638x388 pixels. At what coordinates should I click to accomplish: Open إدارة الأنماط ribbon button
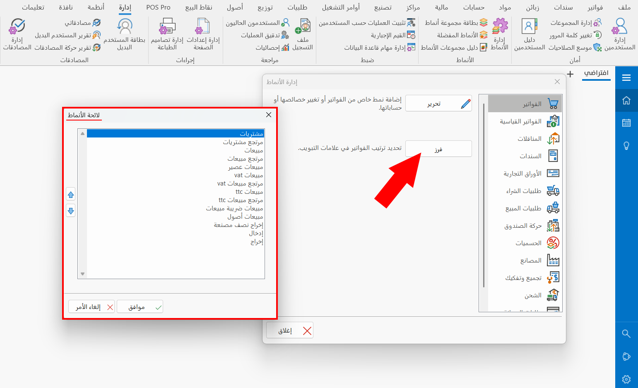(x=500, y=35)
